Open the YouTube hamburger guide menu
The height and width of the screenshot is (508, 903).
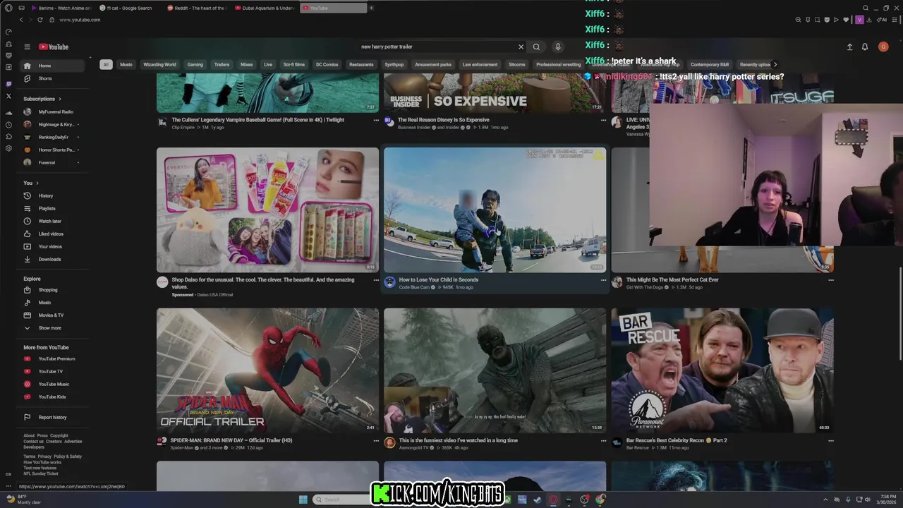pyautogui.click(x=27, y=47)
